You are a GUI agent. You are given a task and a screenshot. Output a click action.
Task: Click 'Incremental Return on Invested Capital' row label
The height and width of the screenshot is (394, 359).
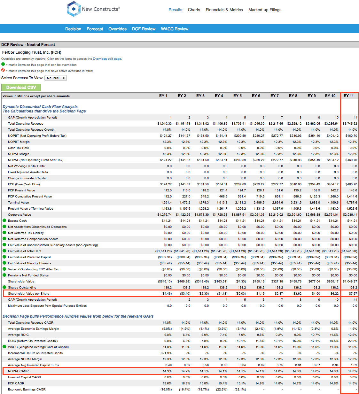point(36,353)
